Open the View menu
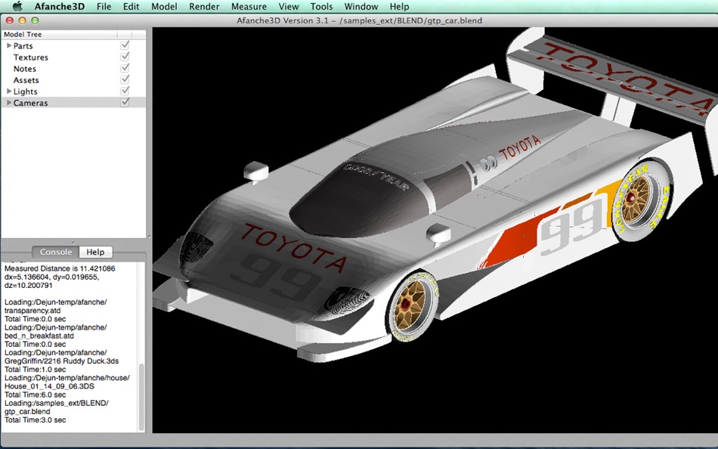 click(x=289, y=7)
